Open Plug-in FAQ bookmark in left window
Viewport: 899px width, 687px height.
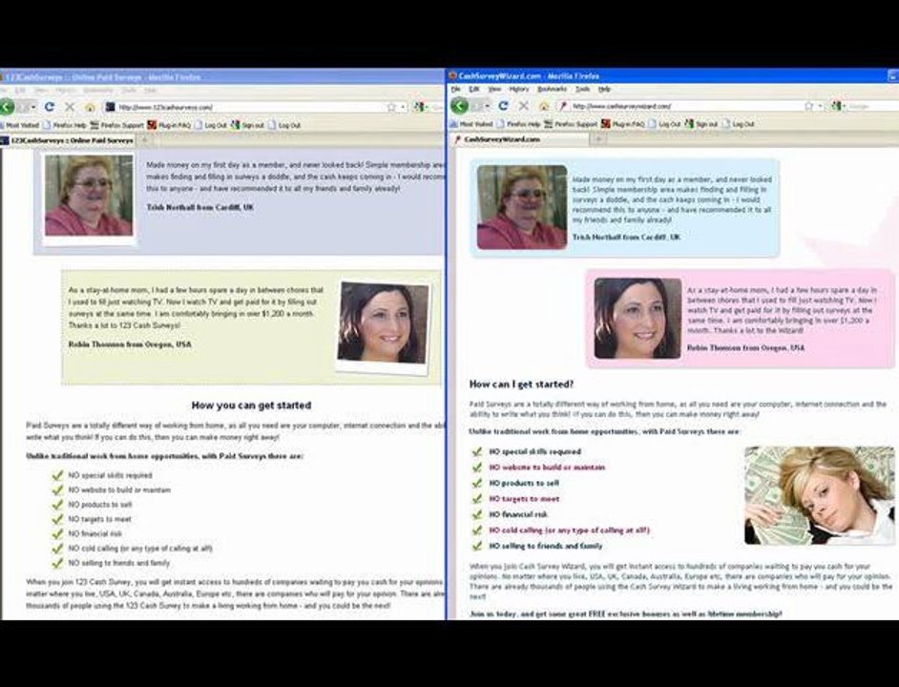[x=169, y=125]
